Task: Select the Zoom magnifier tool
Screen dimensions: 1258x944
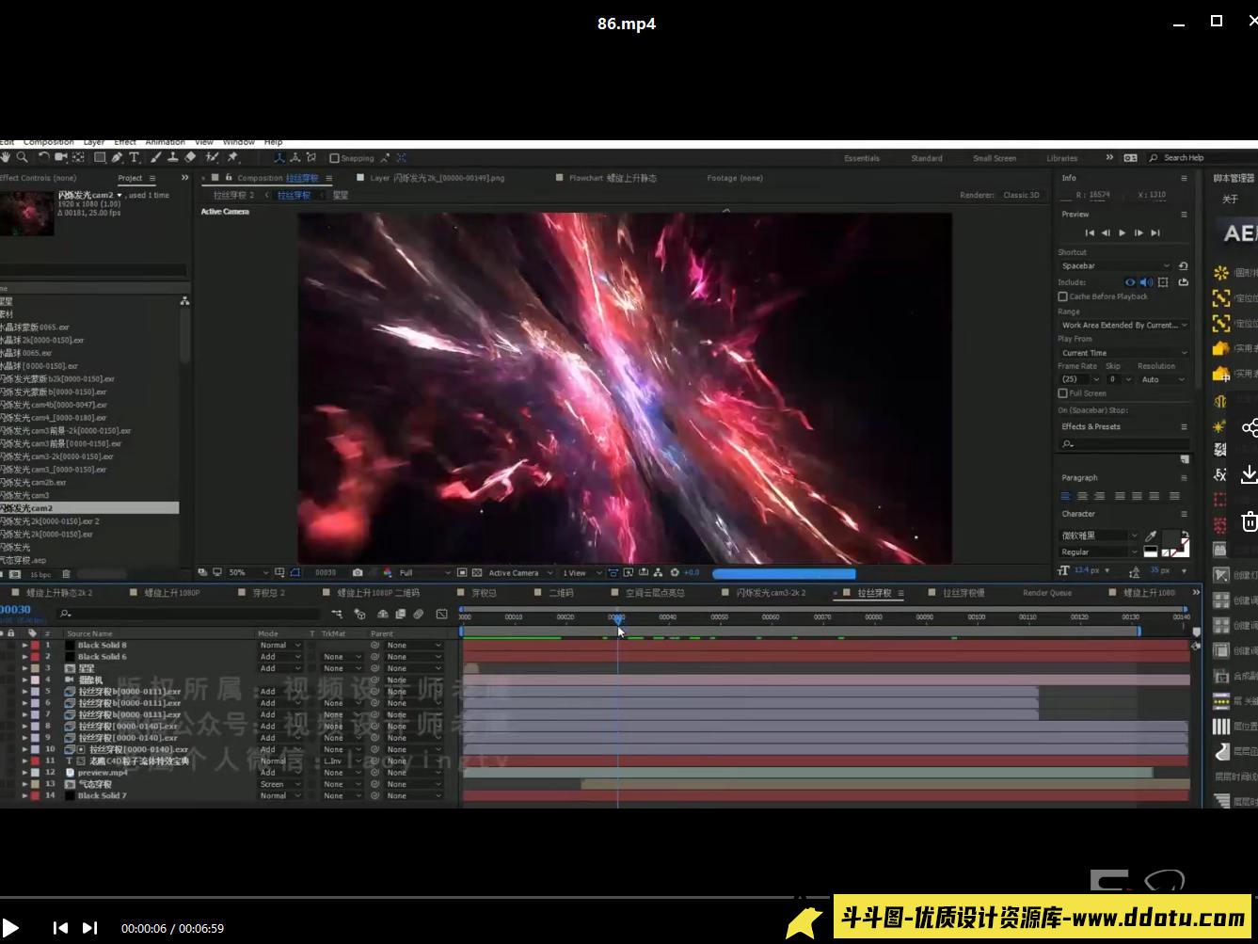Action: coord(22,157)
